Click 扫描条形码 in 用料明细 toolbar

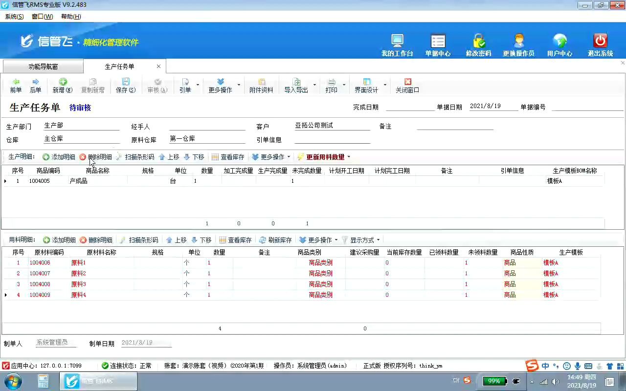click(139, 240)
